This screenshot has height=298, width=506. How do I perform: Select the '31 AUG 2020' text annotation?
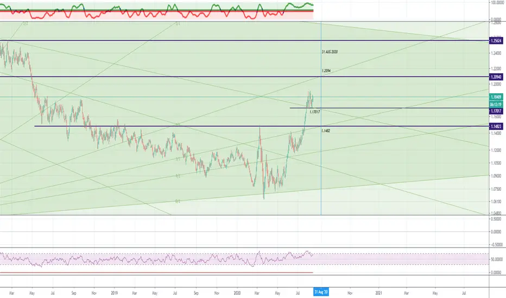coord(330,52)
